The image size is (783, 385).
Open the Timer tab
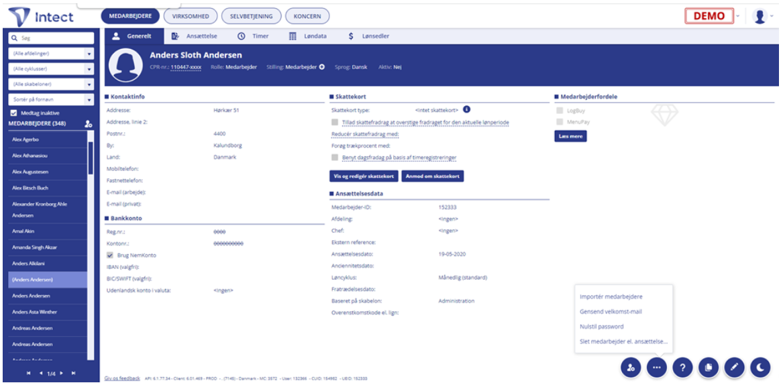coord(253,36)
